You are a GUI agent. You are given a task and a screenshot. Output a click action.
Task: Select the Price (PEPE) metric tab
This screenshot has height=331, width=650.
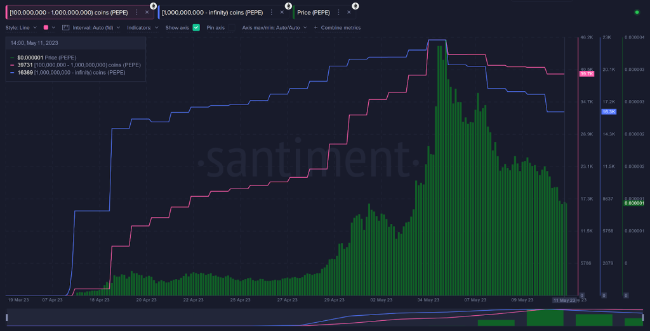314,12
